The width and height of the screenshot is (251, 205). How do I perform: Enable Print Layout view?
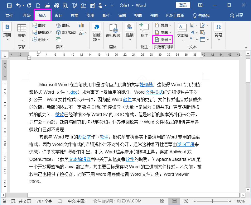coord(174,201)
